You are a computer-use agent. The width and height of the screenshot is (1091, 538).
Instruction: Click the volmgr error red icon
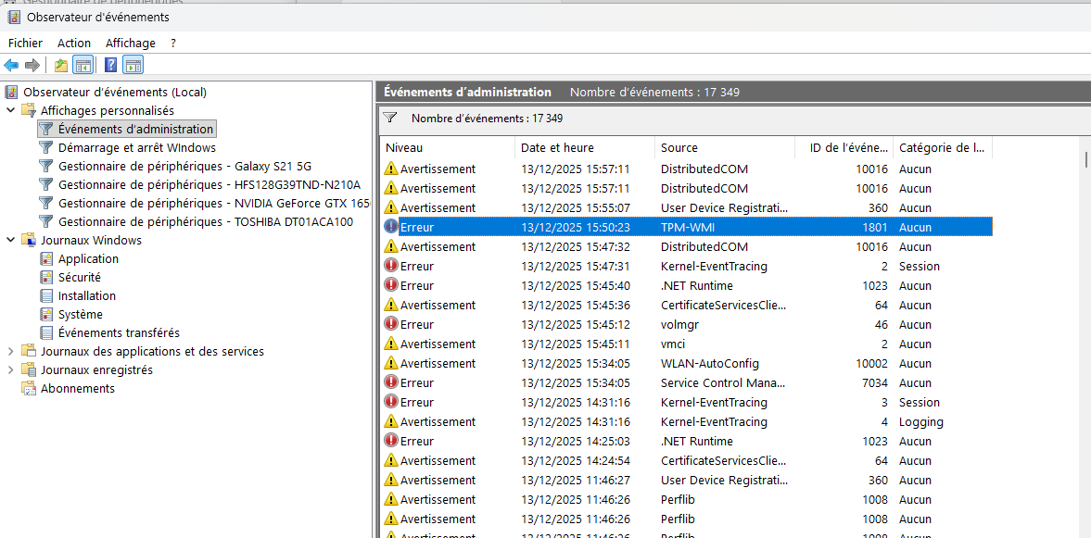pos(391,324)
